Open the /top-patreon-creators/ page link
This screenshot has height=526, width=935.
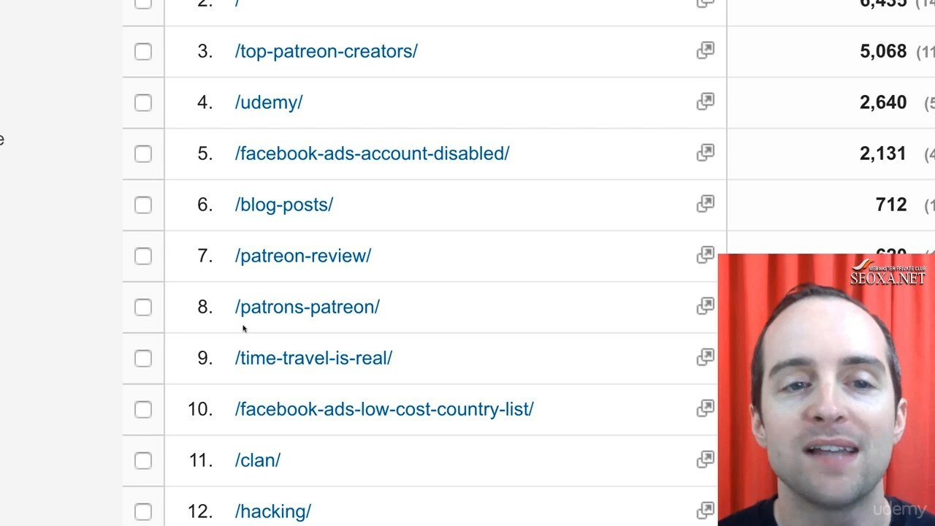(327, 51)
